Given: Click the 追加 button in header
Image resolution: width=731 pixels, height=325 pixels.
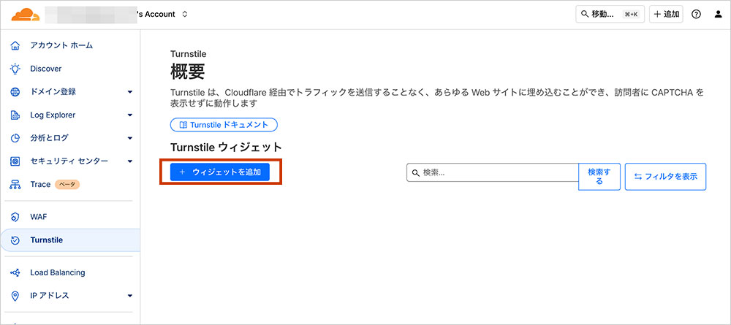Looking at the screenshot, I should coord(666,14).
